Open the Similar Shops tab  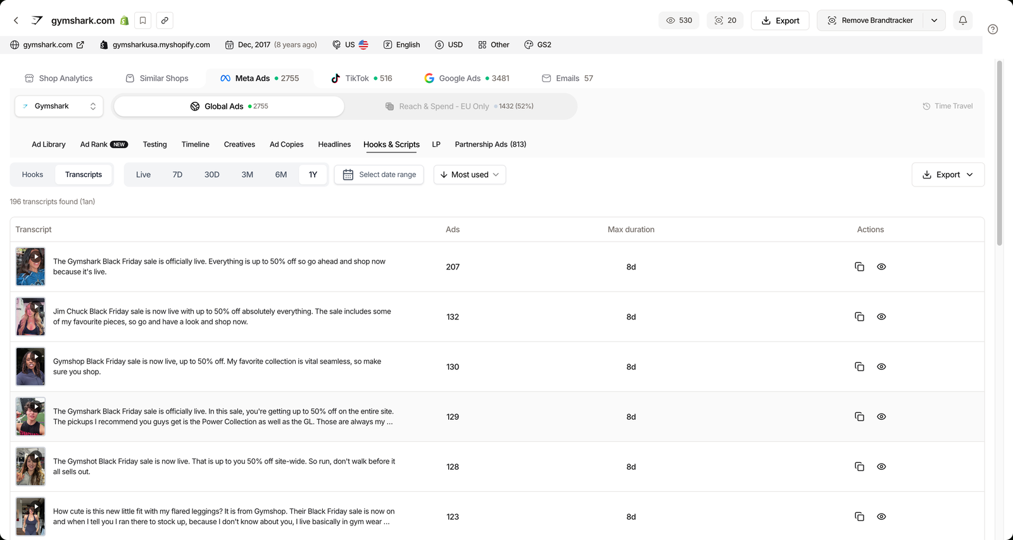pos(157,78)
